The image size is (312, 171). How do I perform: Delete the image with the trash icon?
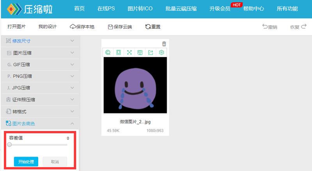164,44
